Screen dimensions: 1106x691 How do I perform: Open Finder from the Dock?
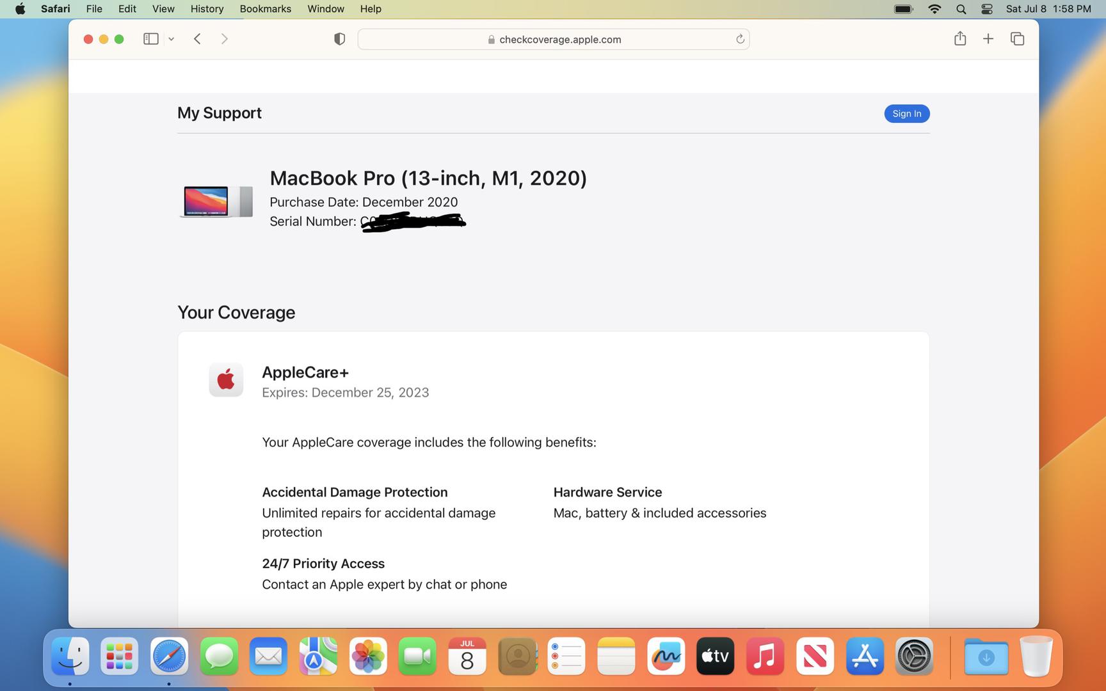click(x=70, y=656)
